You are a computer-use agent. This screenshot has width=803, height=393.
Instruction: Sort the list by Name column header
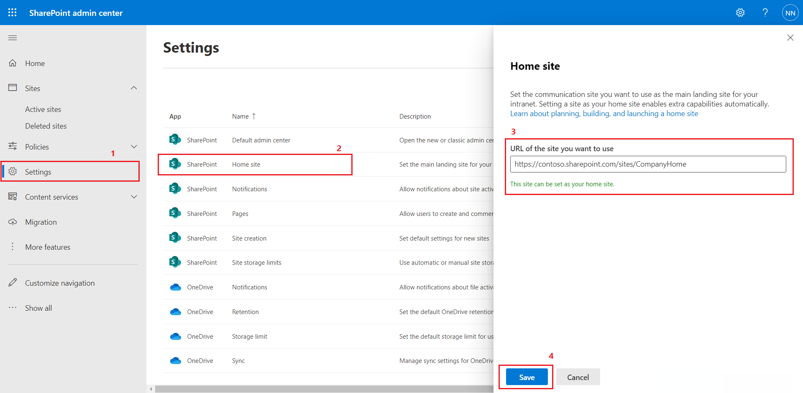tap(240, 117)
